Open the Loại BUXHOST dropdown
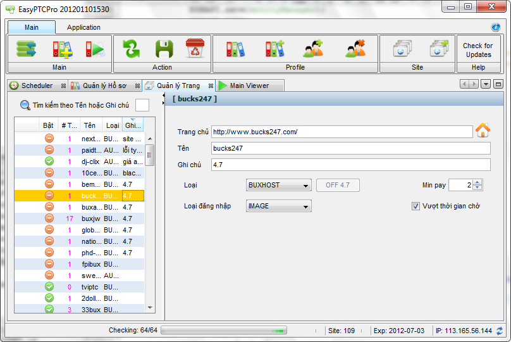This screenshot has height=342, width=511. (279, 185)
